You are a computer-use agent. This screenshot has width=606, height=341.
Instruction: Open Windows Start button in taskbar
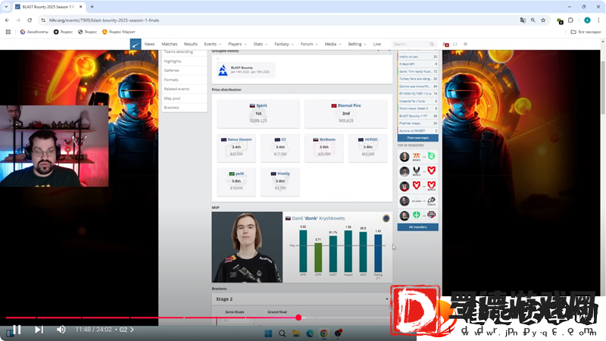[268, 333]
